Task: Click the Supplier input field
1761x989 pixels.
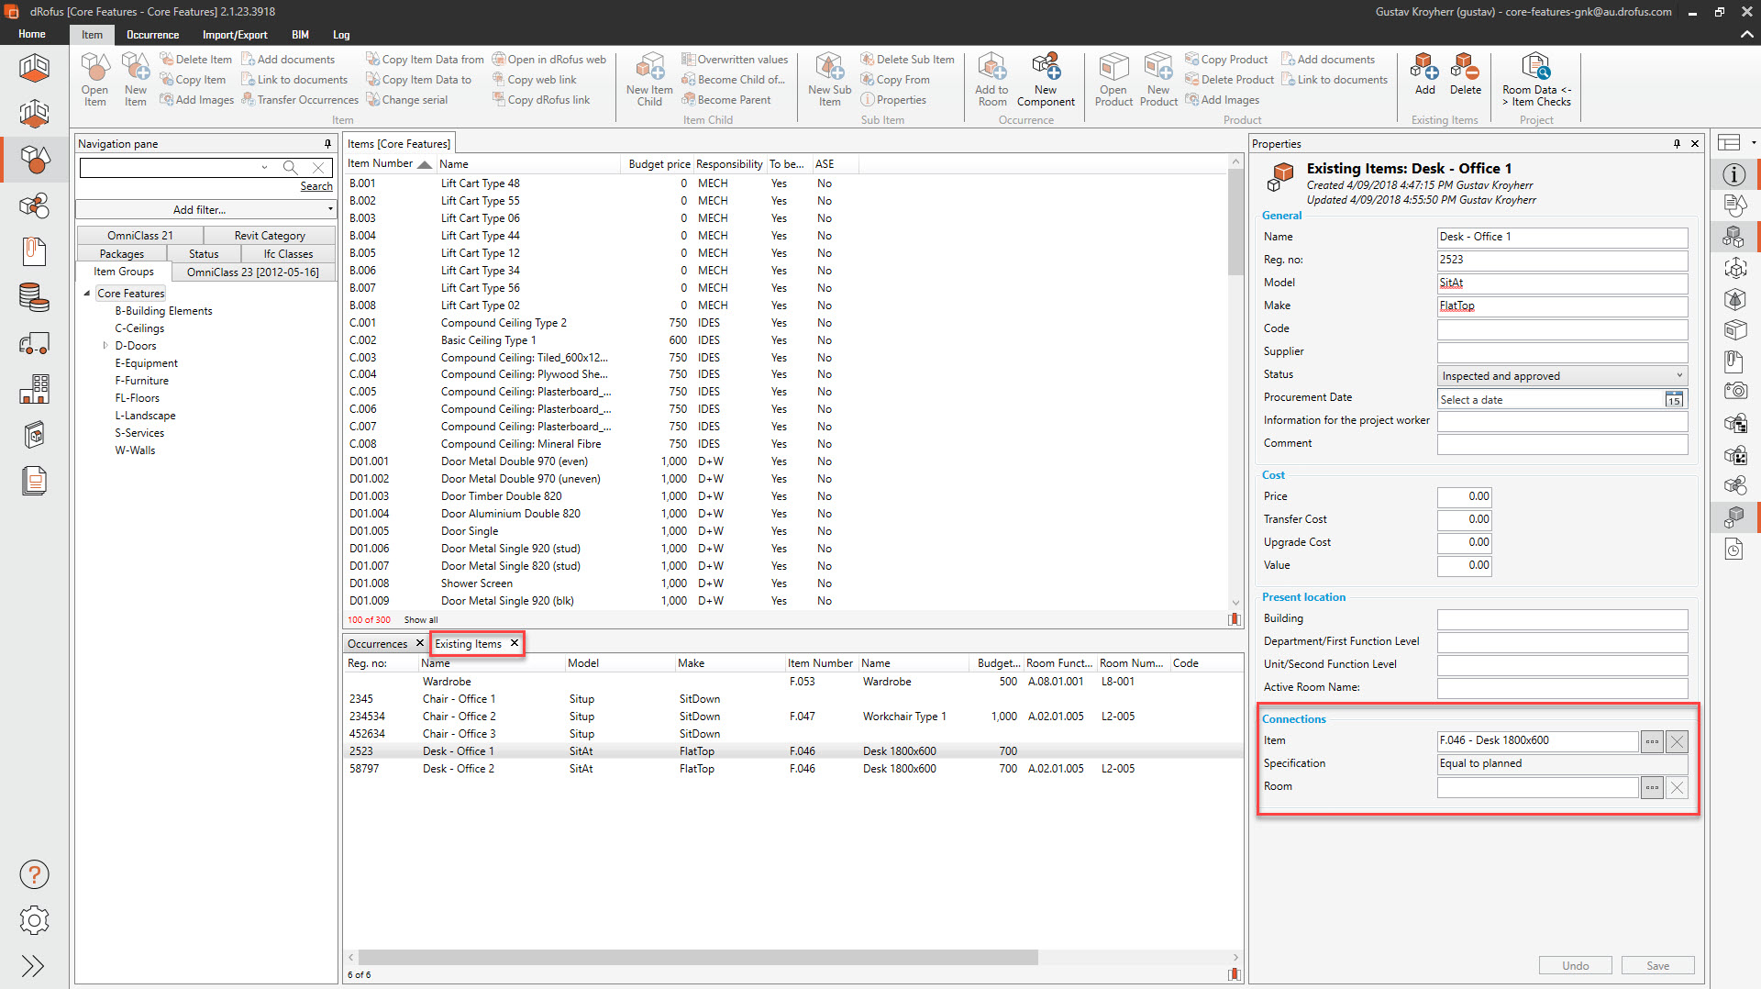Action: pos(1562,352)
